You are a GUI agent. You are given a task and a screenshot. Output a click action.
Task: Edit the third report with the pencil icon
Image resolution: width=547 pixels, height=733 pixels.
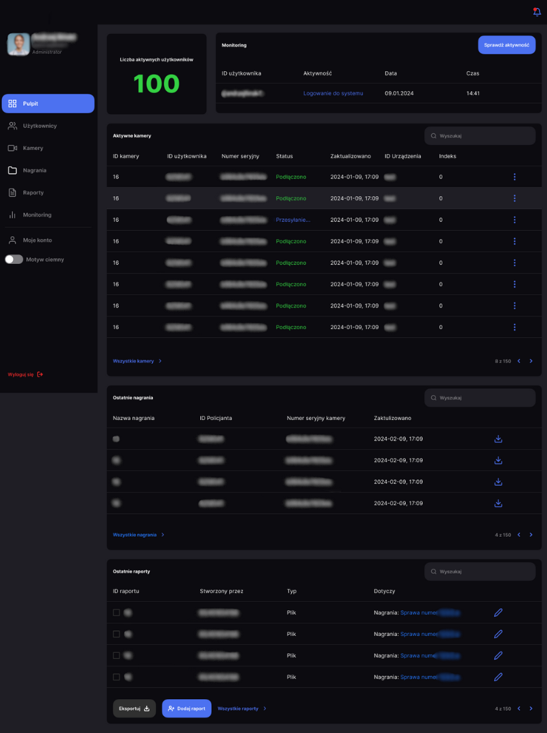pos(498,656)
